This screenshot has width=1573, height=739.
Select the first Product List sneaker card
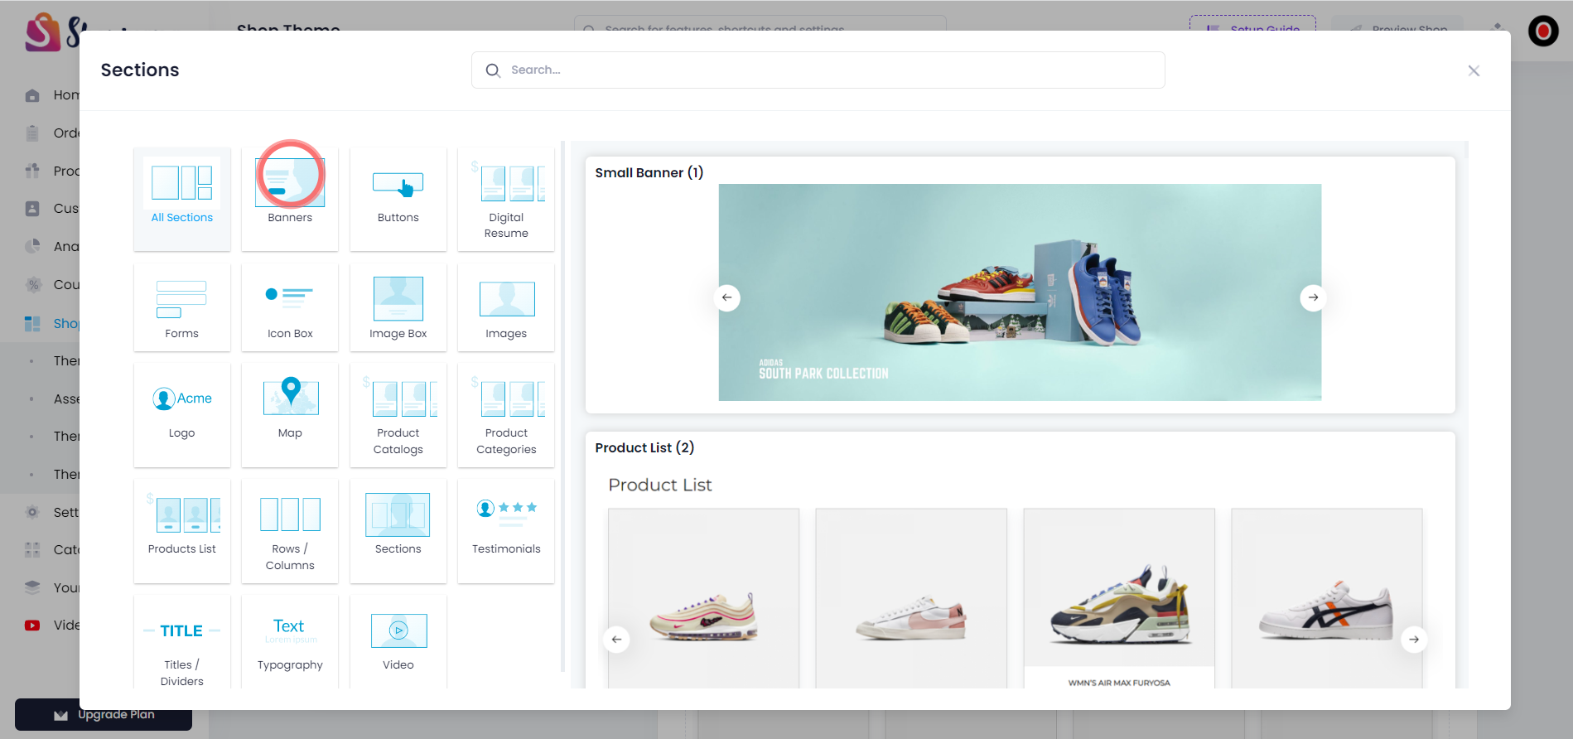tap(704, 598)
